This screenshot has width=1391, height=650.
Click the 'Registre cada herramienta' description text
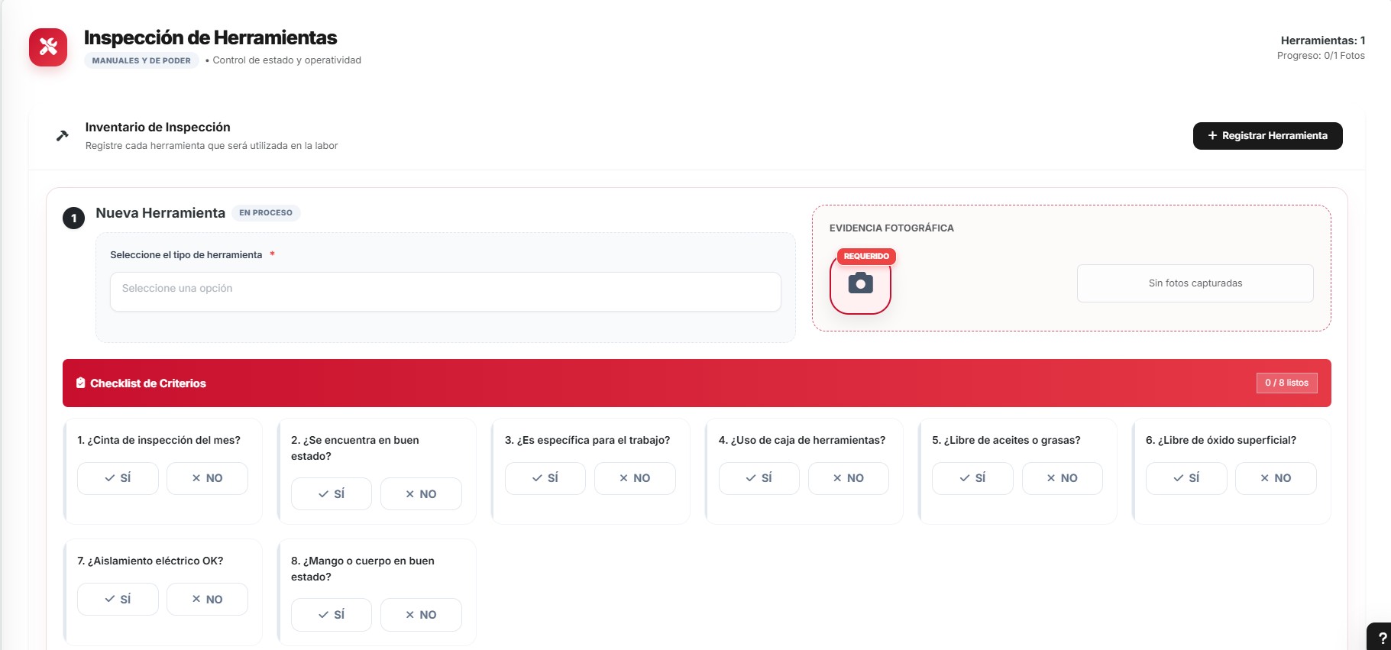click(212, 146)
